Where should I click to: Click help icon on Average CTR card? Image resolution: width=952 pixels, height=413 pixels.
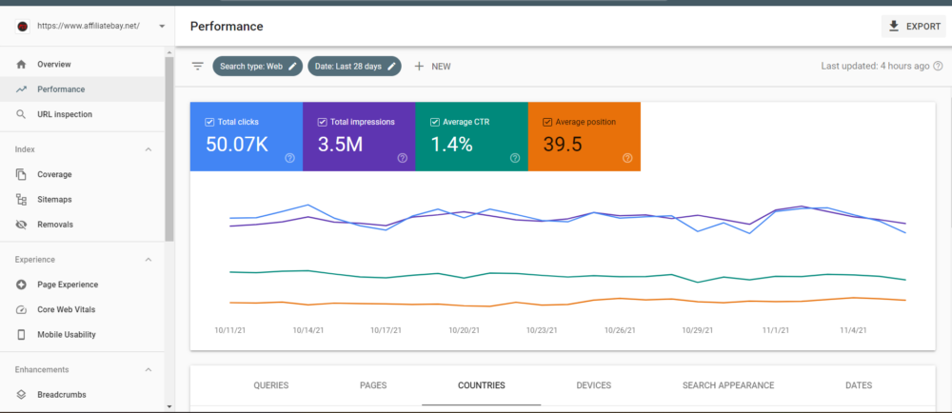(x=515, y=158)
